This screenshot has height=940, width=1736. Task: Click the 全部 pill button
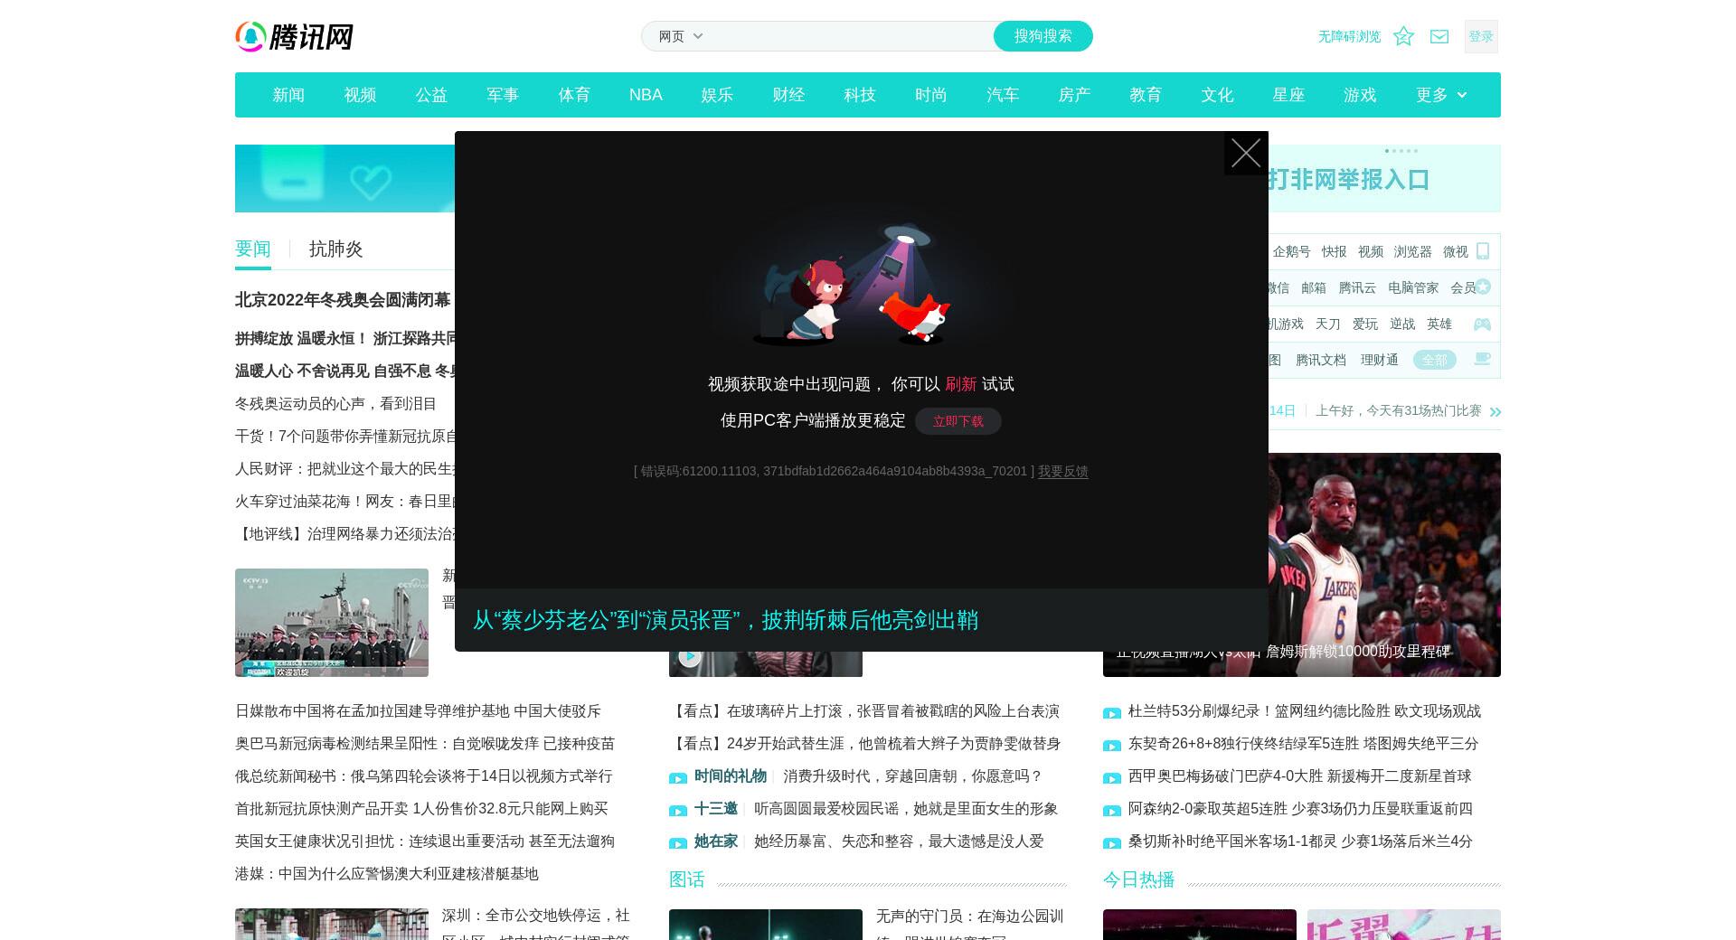click(1435, 360)
